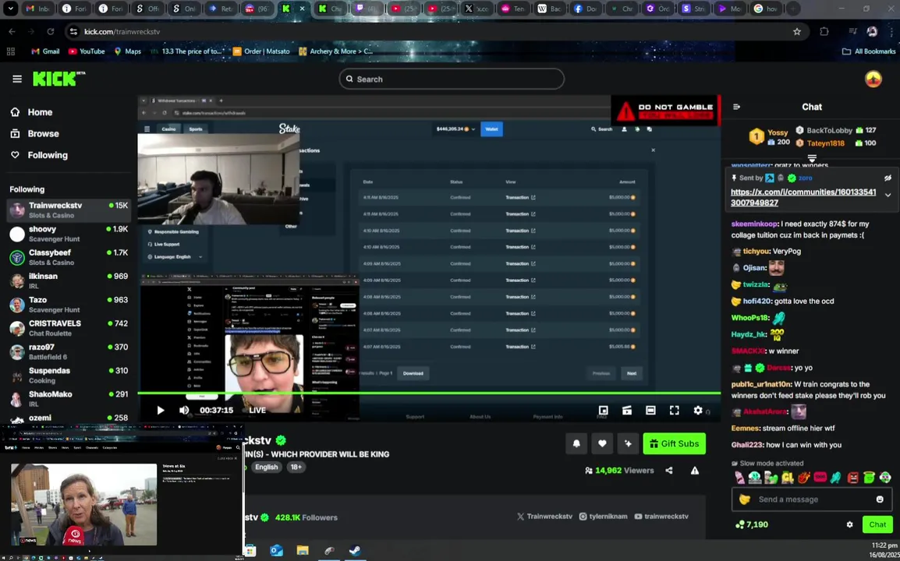Click the first emote in quick emote row

coord(739,478)
